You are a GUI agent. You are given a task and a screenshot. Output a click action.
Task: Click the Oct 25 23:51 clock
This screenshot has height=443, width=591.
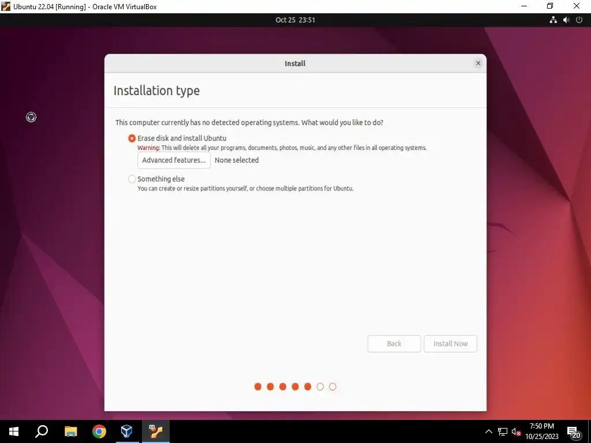point(295,20)
